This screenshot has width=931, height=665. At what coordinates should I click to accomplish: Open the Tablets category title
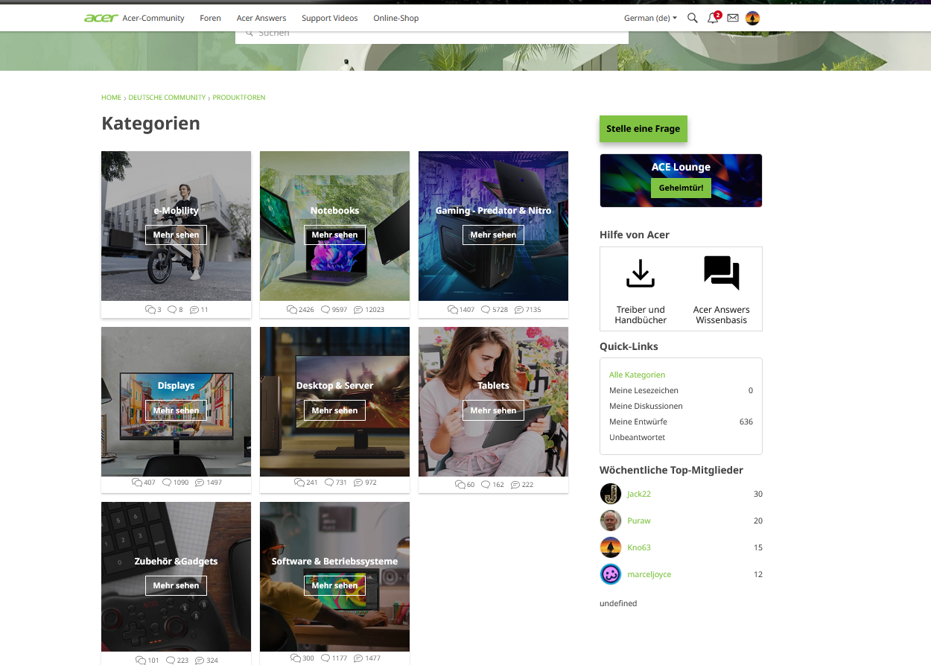493,386
